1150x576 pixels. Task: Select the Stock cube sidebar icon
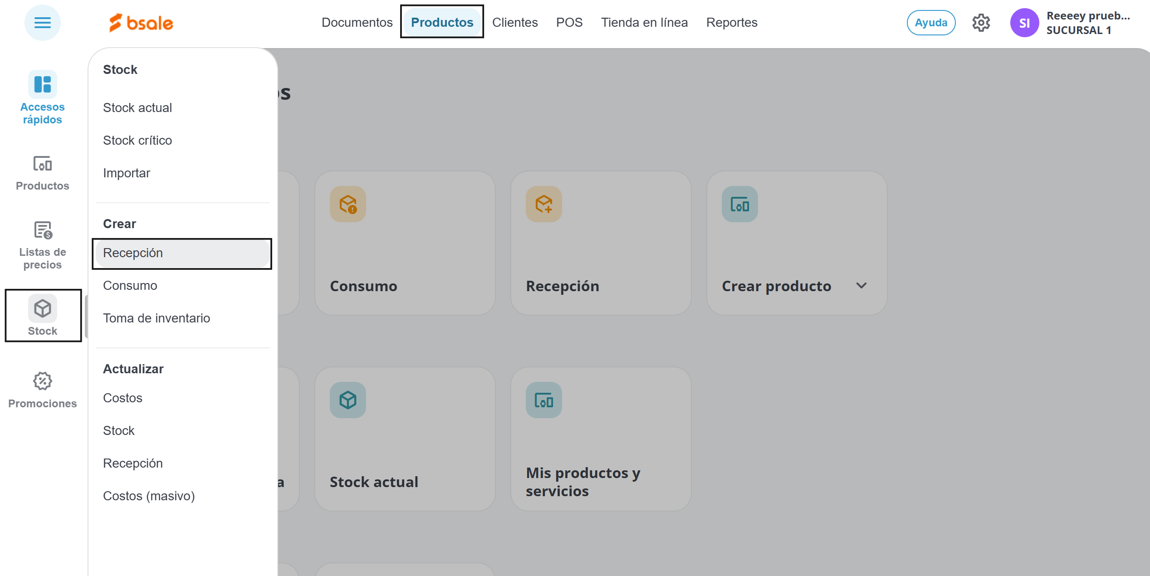pos(43,315)
